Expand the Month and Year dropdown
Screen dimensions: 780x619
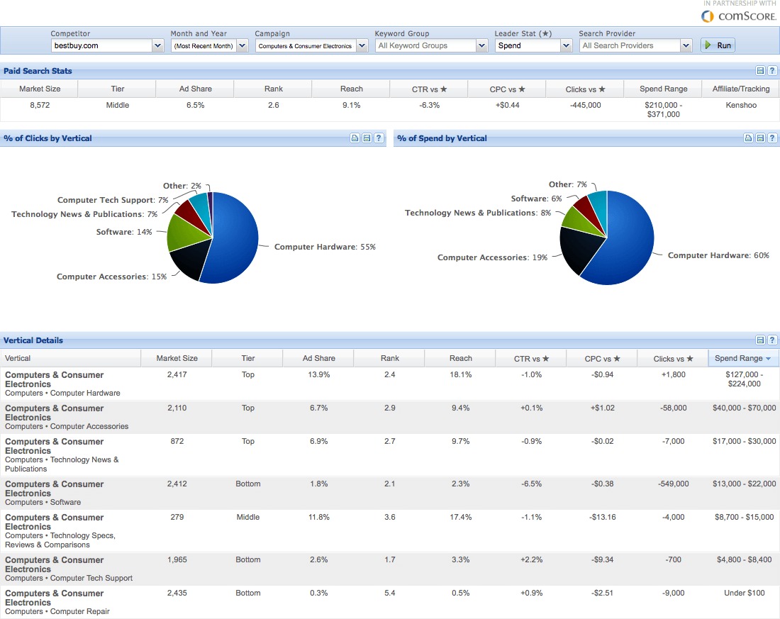(242, 45)
